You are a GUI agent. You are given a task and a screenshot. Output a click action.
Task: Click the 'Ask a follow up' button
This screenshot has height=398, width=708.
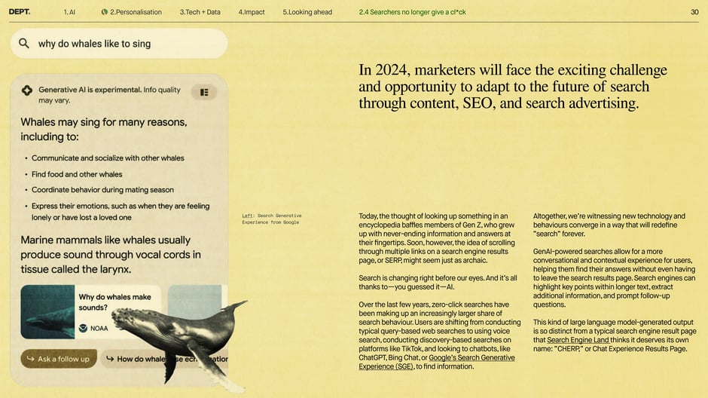[x=59, y=359]
